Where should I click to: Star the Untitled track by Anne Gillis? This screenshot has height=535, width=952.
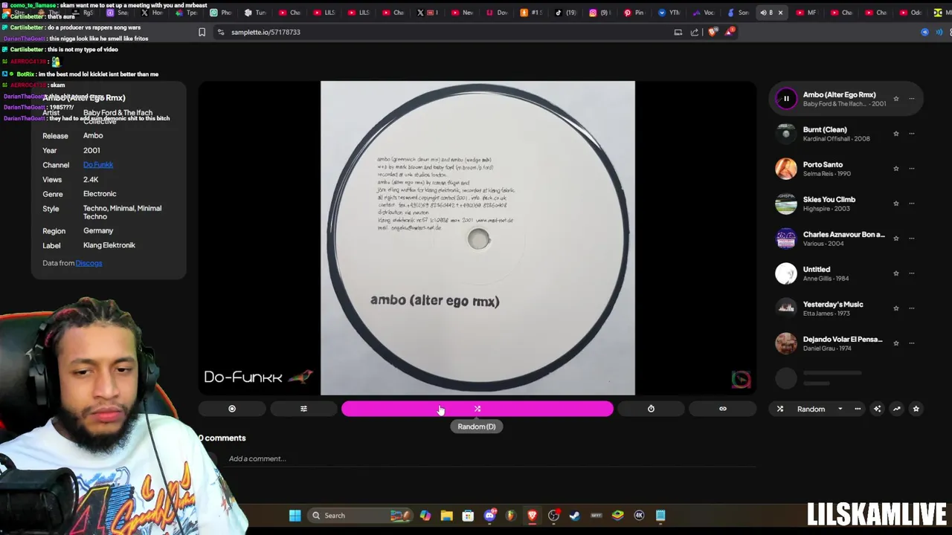tap(895, 273)
